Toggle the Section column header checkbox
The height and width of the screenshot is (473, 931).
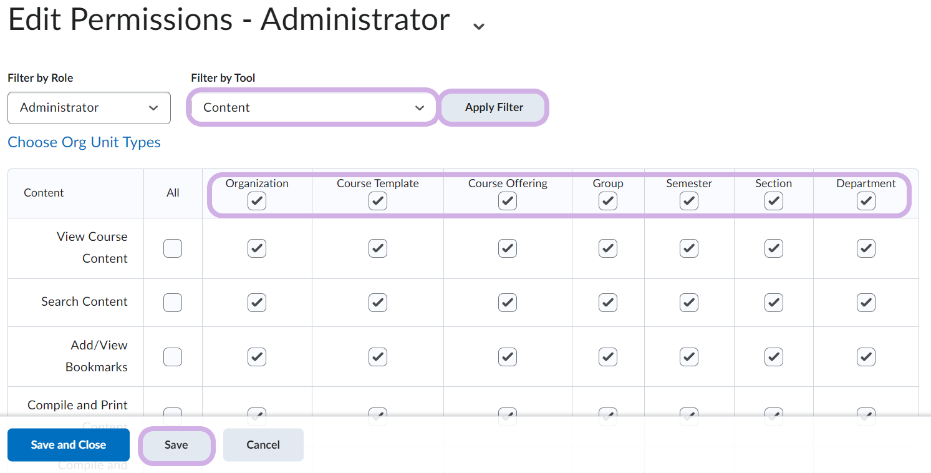tap(773, 201)
